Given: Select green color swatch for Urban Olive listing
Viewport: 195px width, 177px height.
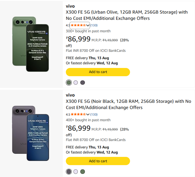Looking at the screenshot, I should (69, 82).
